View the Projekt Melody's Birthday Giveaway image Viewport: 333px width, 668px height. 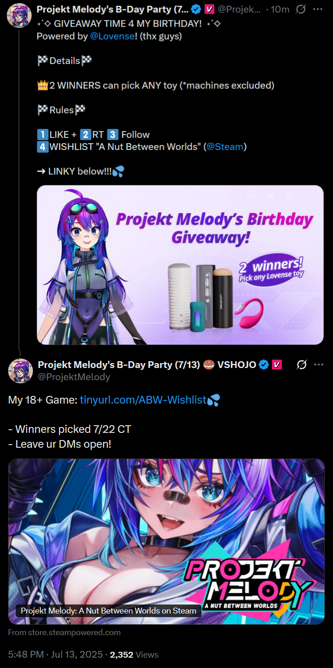[180, 265]
